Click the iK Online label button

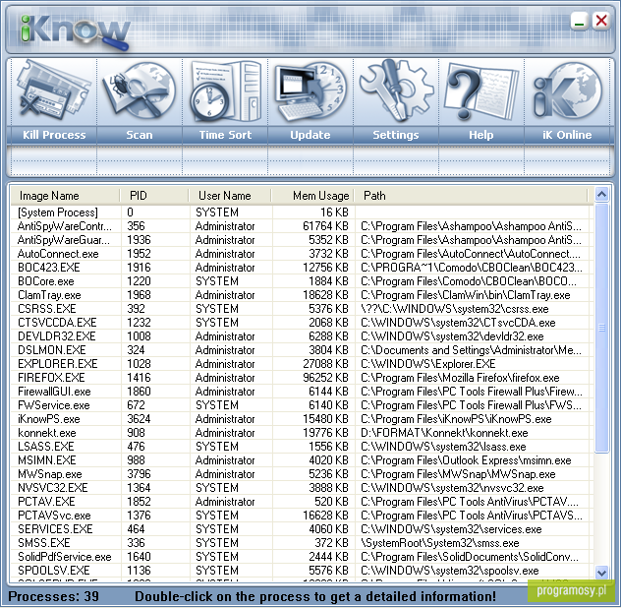567,135
